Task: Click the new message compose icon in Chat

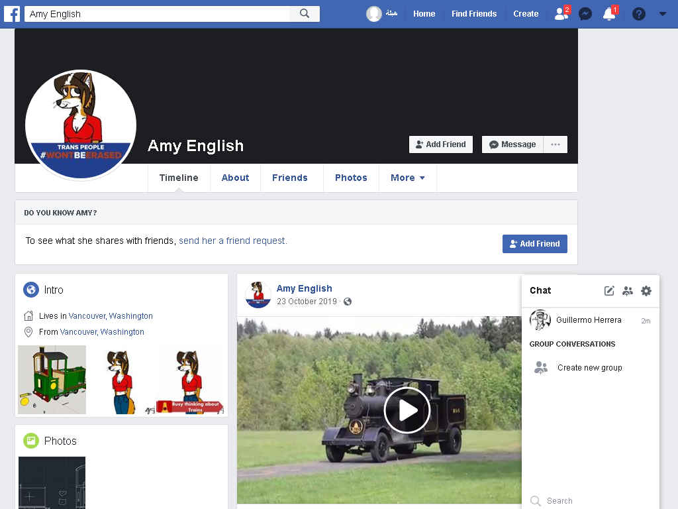Action: point(609,291)
